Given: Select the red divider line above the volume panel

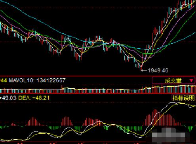Looking at the screenshot, I should [x=98, y=76].
